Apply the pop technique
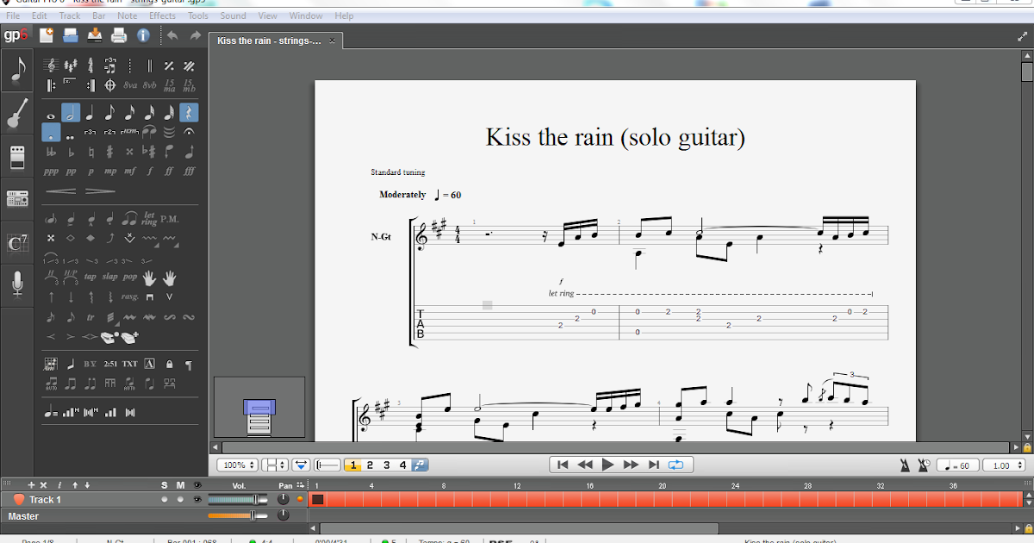The width and height of the screenshot is (1034, 543). (x=130, y=277)
